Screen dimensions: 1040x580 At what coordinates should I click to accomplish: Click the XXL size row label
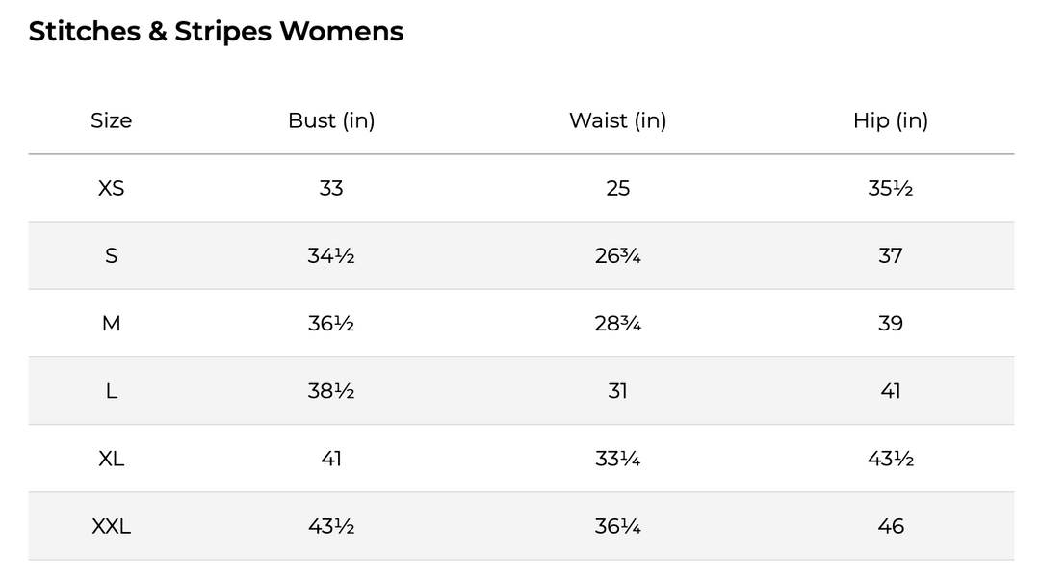click(111, 526)
